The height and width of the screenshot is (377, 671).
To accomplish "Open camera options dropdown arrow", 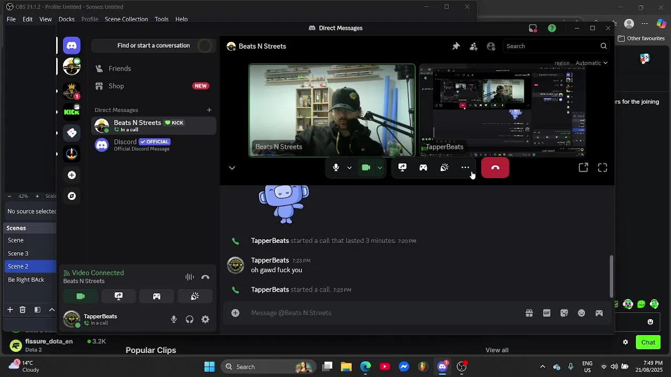I will click(380, 168).
